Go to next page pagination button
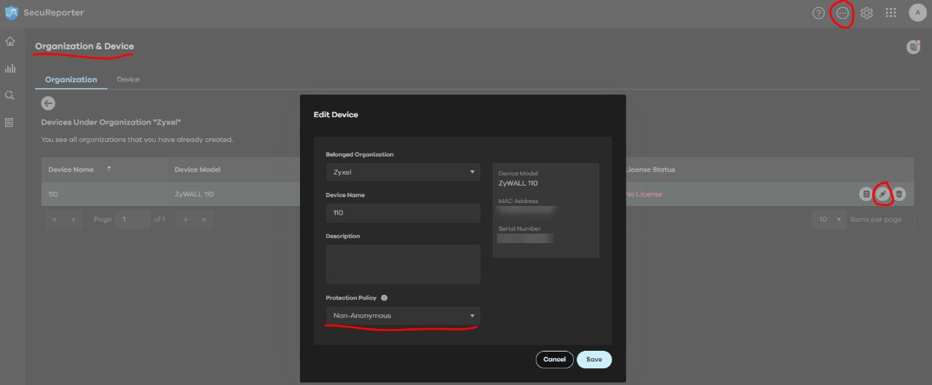The height and width of the screenshot is (385, 932). [186, 219]
